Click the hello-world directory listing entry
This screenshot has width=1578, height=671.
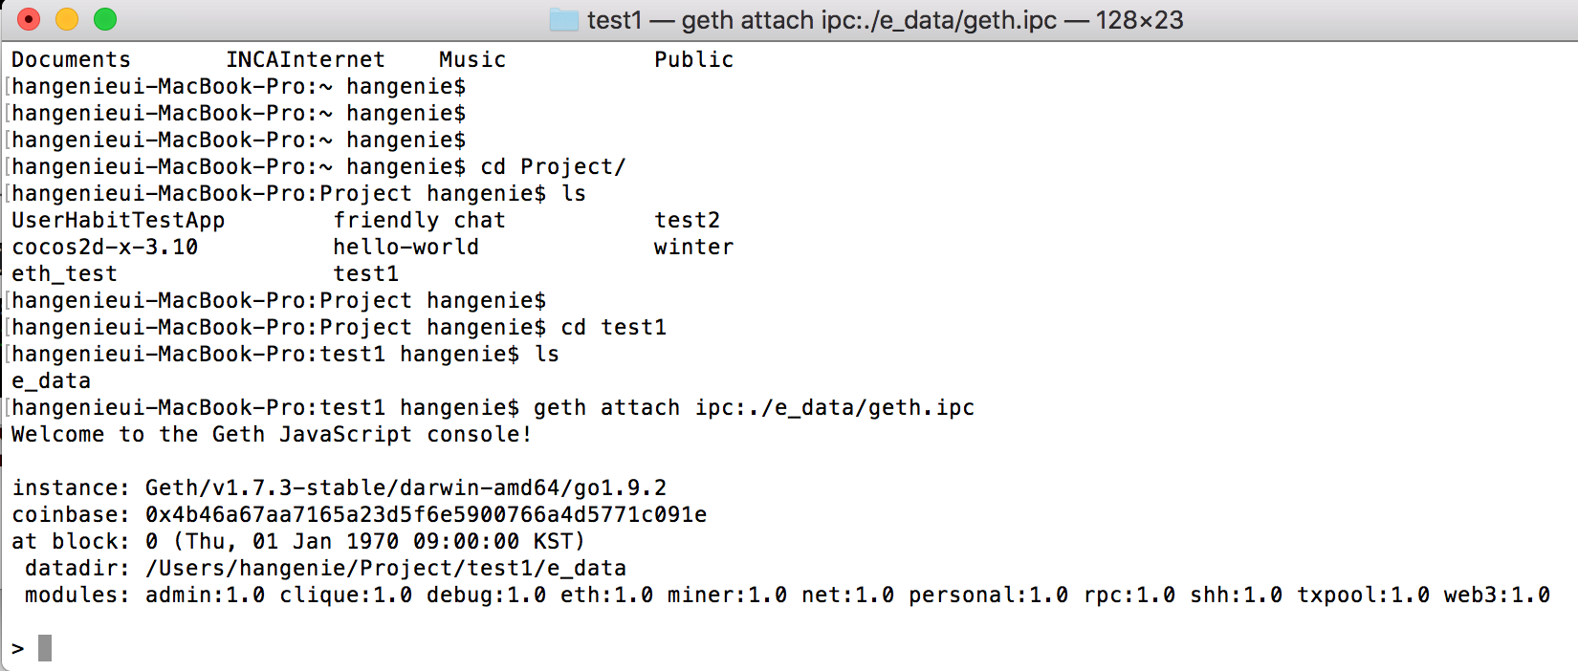point(405,247)
